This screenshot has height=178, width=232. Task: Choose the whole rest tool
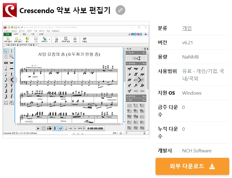(12, 63)
